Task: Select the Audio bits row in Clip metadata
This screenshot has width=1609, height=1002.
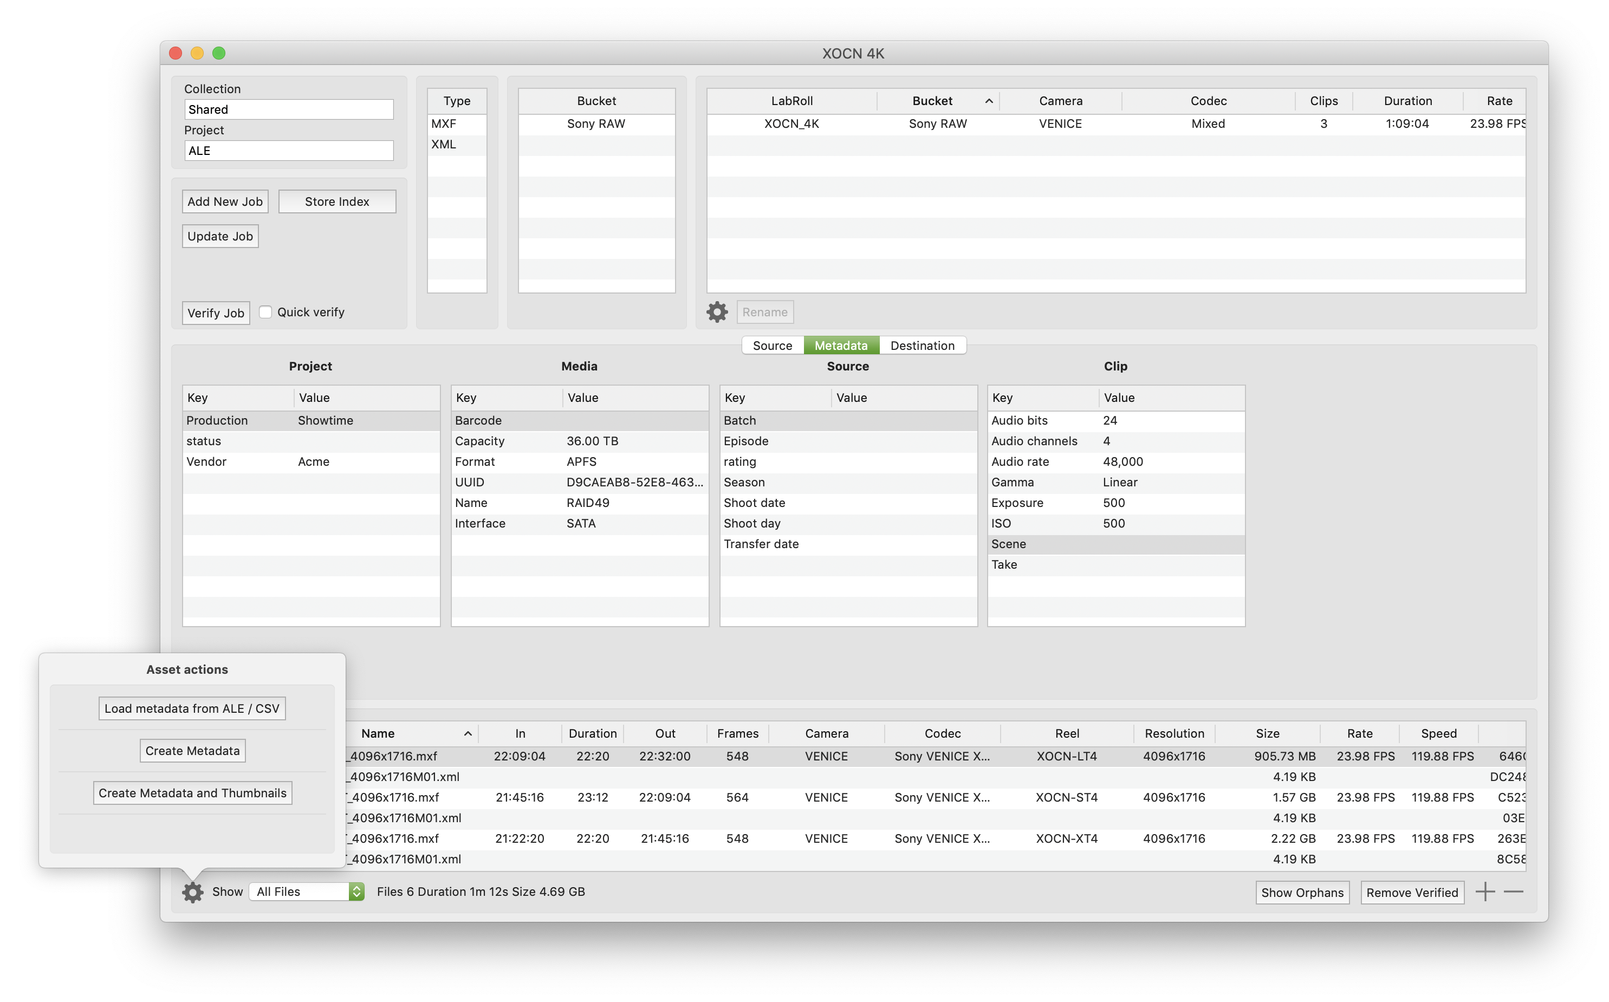Action: pyautogui.click(x=1116, y=421)
